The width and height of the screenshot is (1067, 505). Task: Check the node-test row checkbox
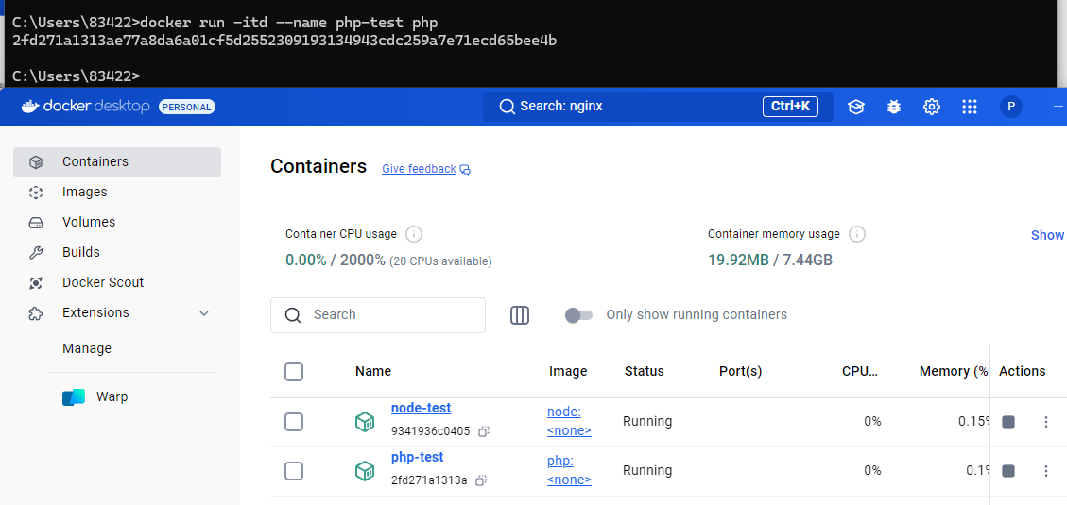(294, 422)
